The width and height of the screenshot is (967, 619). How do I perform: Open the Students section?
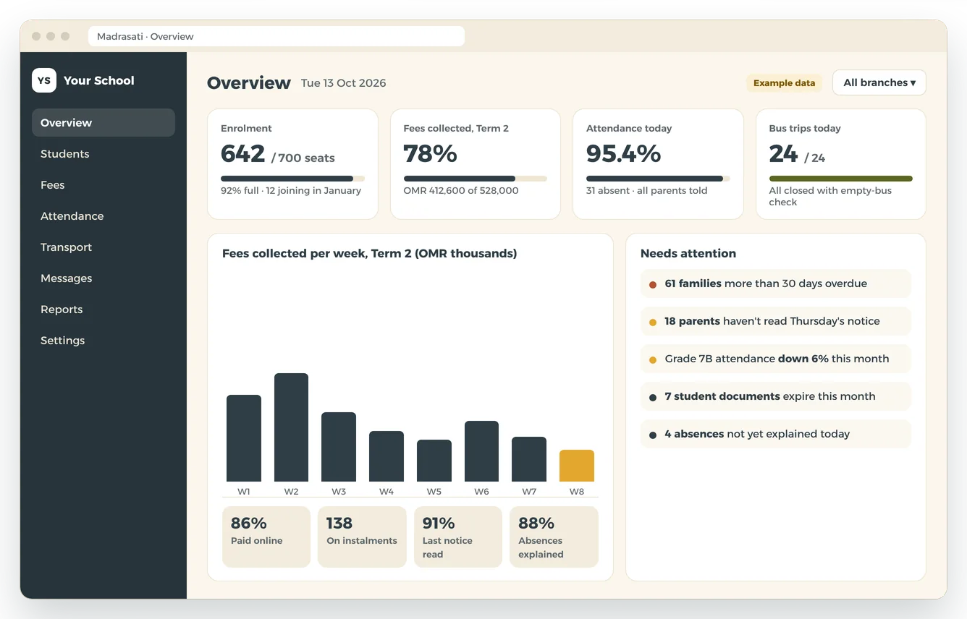[x=104, y=154]
